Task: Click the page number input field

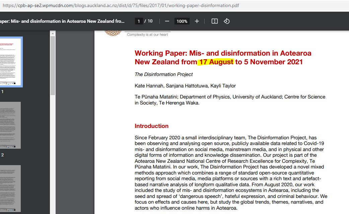Action: pos(139,21)
